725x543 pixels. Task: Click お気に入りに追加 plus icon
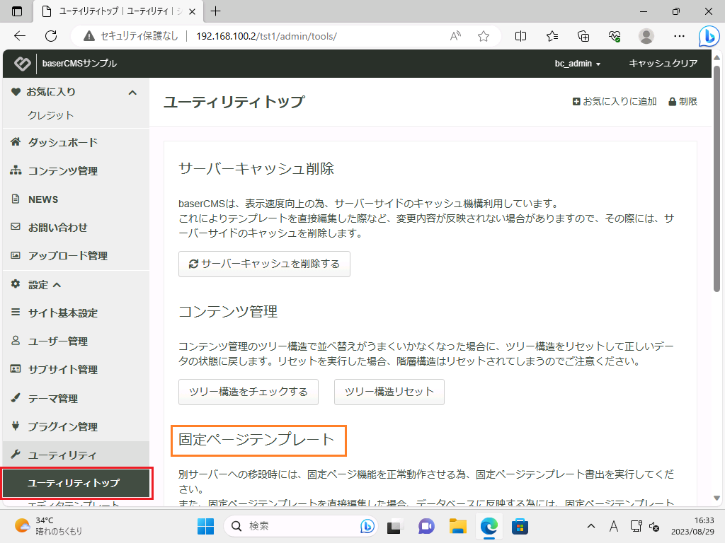576,102
